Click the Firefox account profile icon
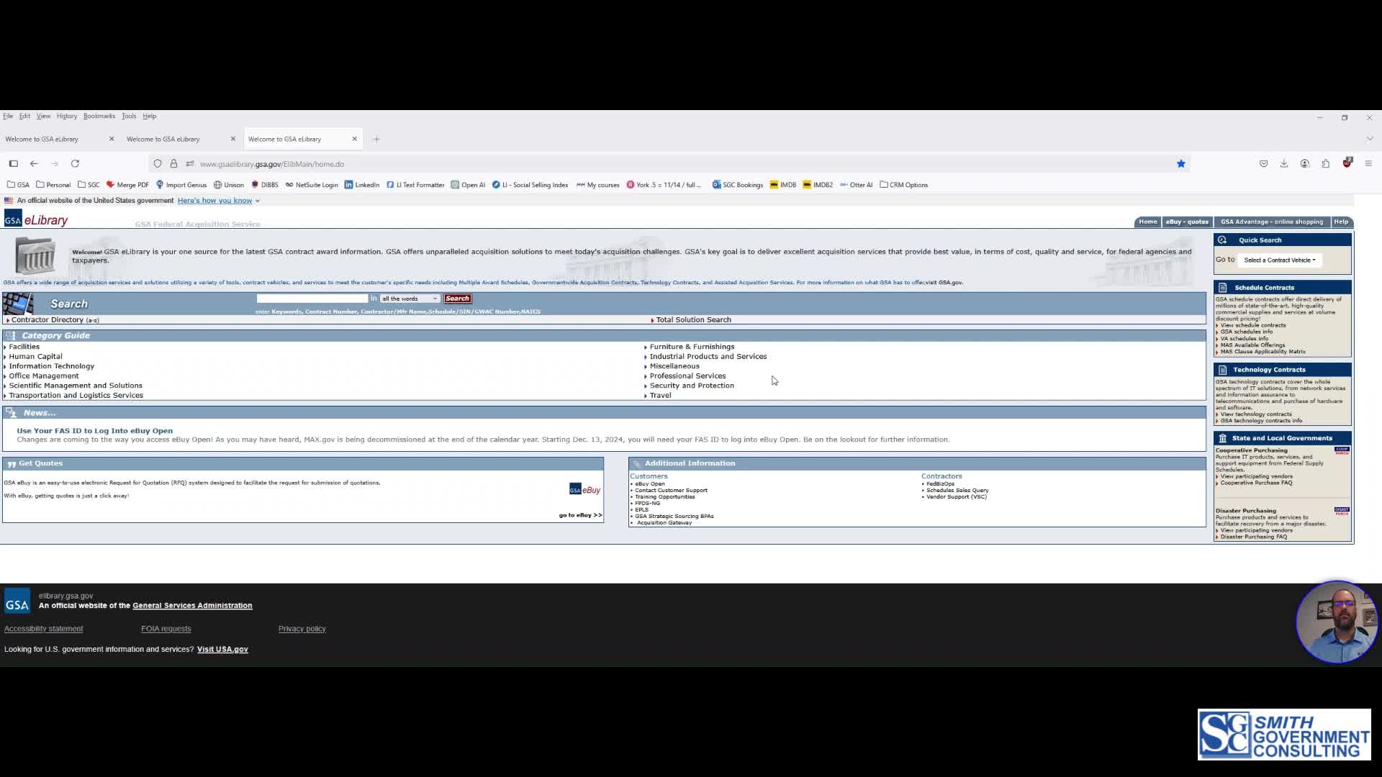This screenshot has height=777, width=1382. pos(1304,164)
